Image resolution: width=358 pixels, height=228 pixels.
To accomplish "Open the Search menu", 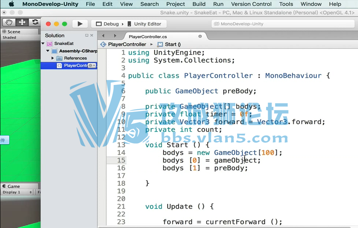I will pyautogui.click(x=150, y=4).
